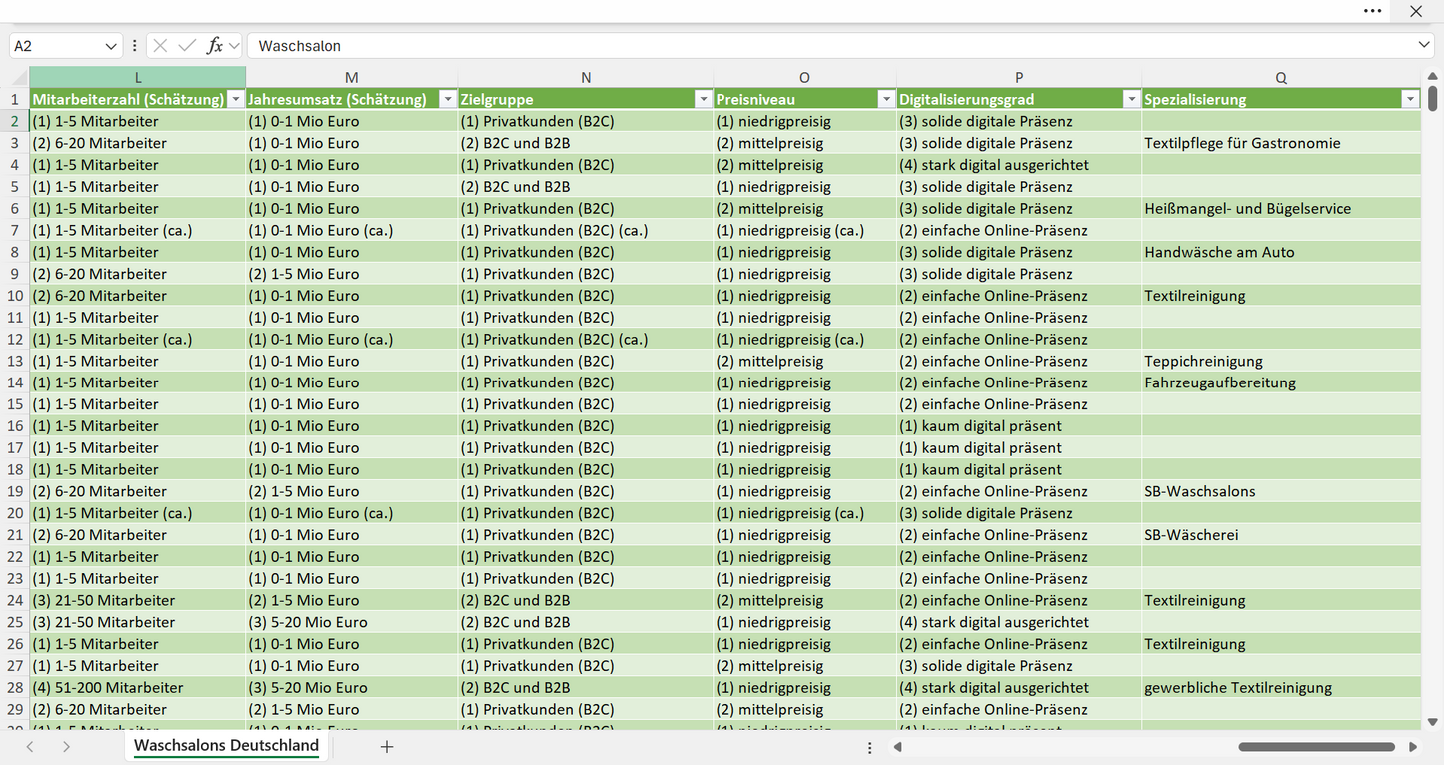Open the Jahresumsatz filter dropdown
The width and height of the screenshot is (1444, 765).
coord(447,99)
